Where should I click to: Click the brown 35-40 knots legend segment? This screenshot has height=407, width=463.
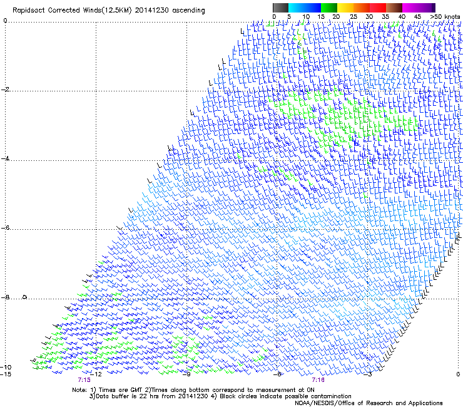click(x=394, y=8)
